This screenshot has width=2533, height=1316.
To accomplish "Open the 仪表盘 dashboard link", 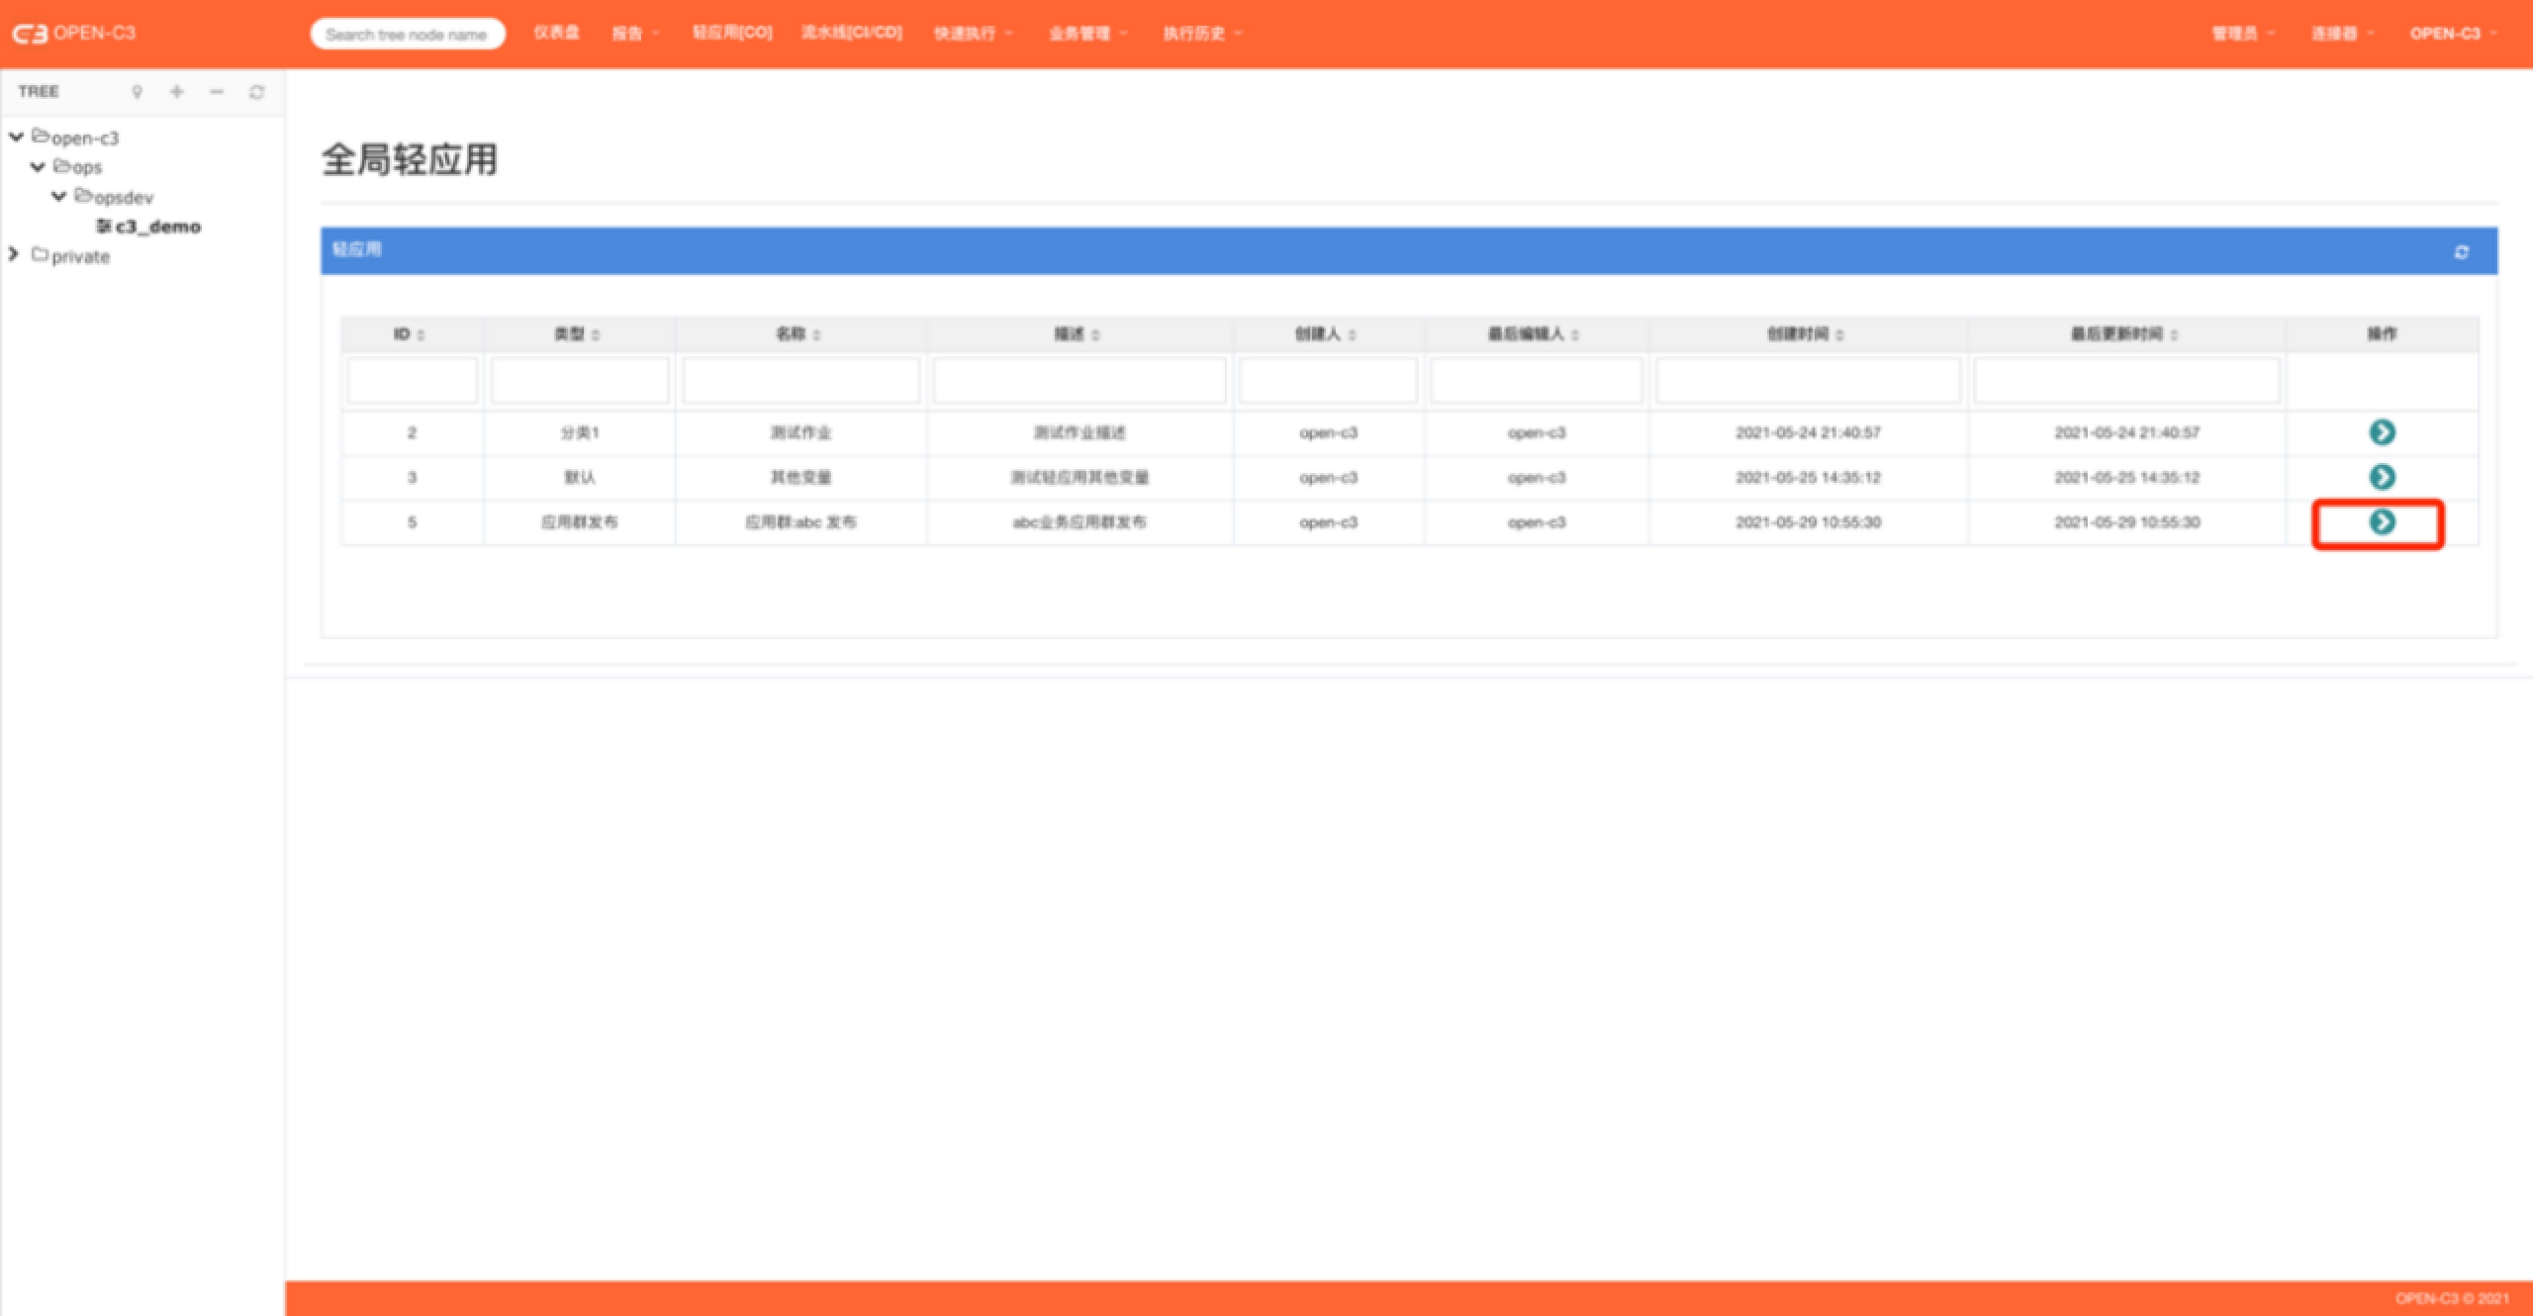I will [557, 33].
